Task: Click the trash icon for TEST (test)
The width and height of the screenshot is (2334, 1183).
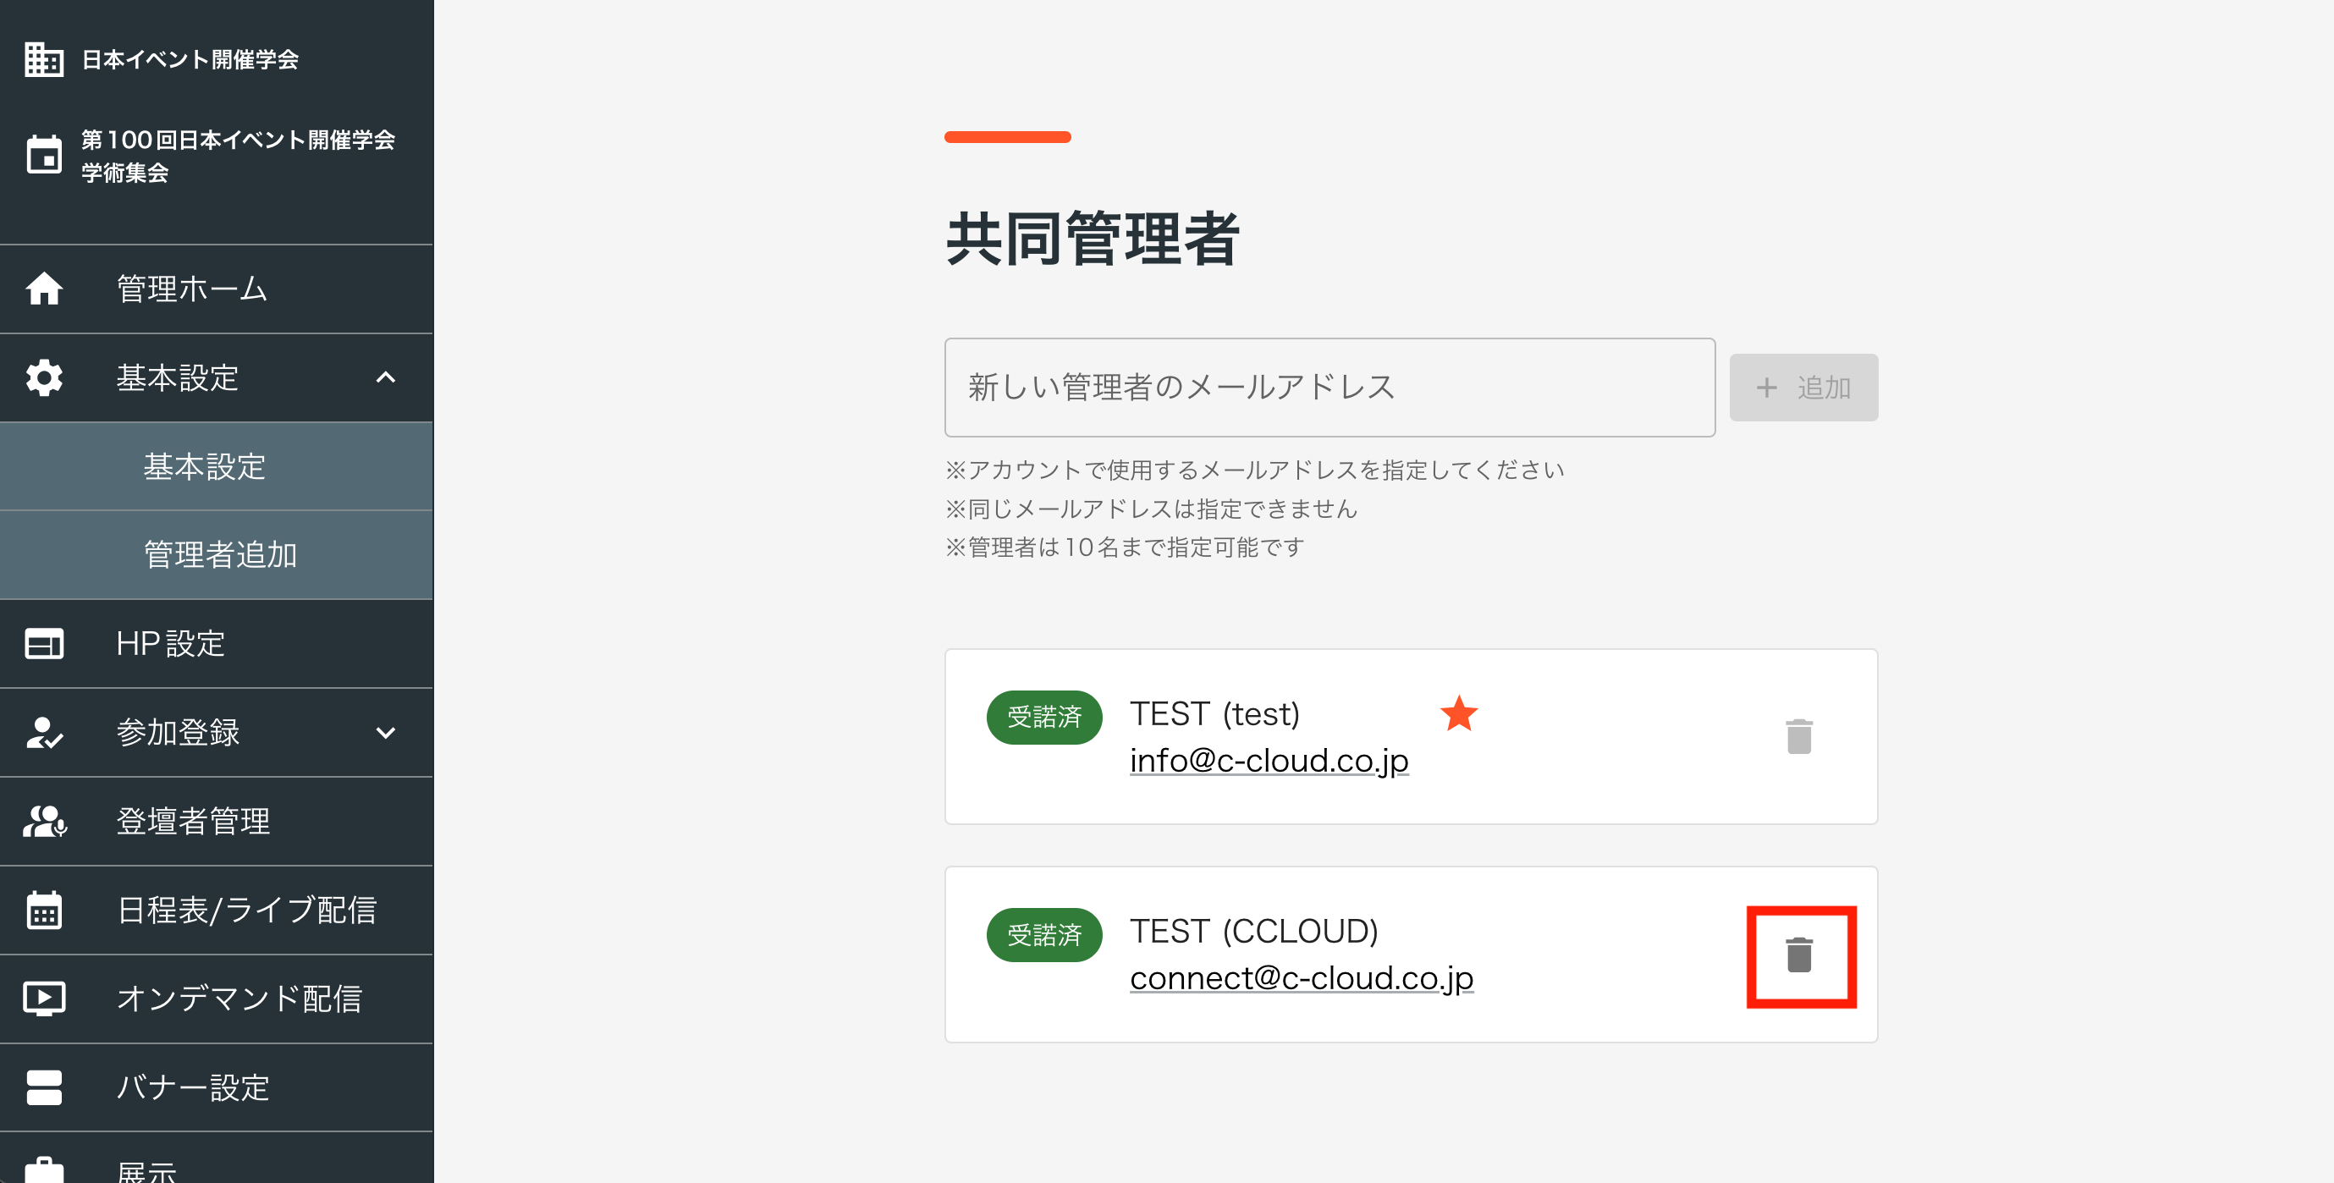Action: point(1799,736)
